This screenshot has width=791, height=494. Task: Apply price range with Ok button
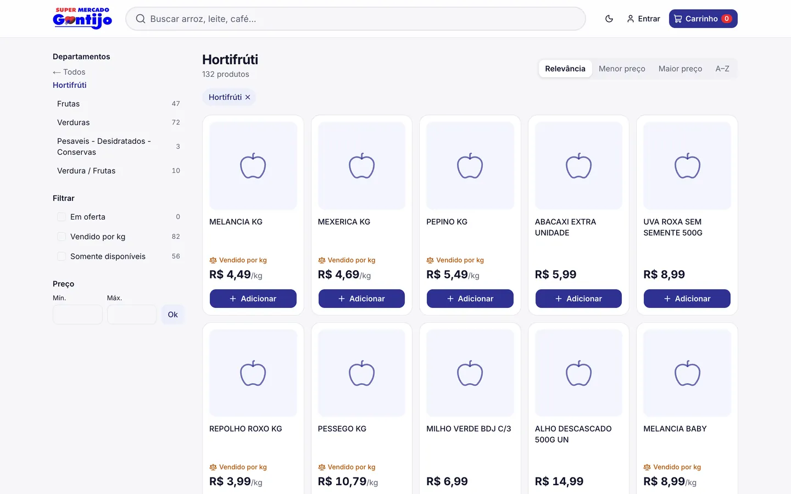click(173, 315)
